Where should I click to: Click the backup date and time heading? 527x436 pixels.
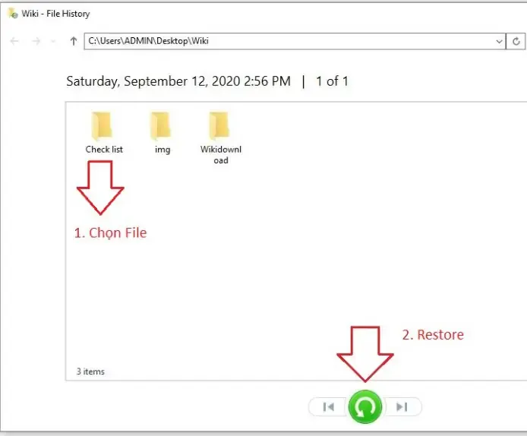click(x=178, y=81)
